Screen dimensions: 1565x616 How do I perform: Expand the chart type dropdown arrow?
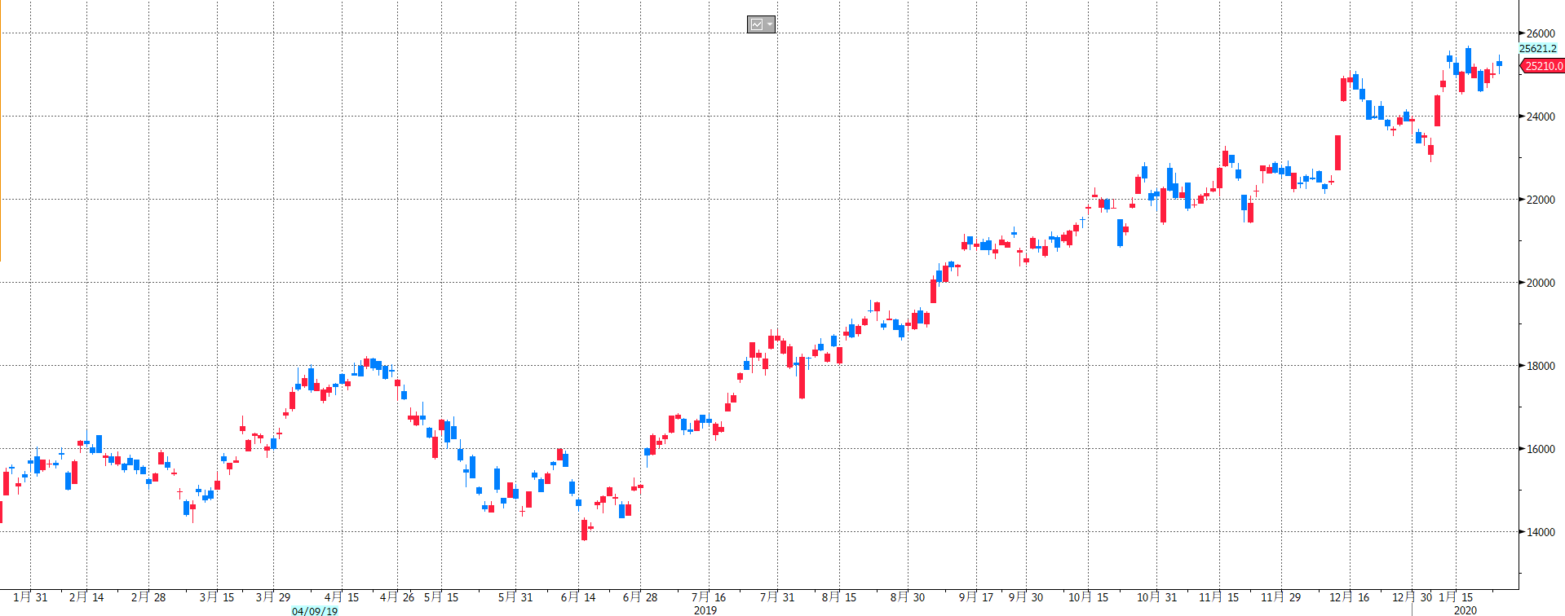[x=769, y=24]
